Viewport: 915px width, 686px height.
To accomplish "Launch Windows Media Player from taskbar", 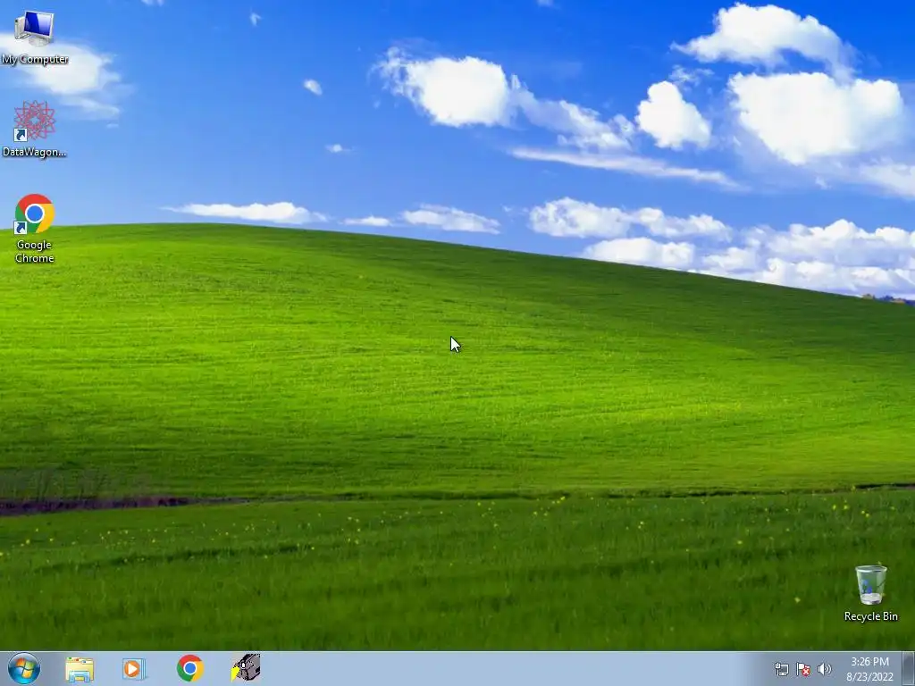I will coord(134,668).
